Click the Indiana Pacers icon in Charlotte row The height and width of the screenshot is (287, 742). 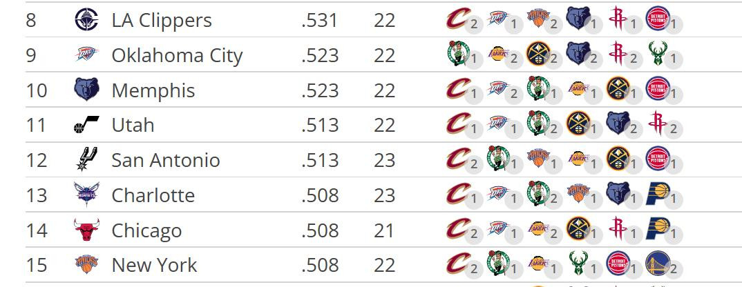tap(658, 193)
